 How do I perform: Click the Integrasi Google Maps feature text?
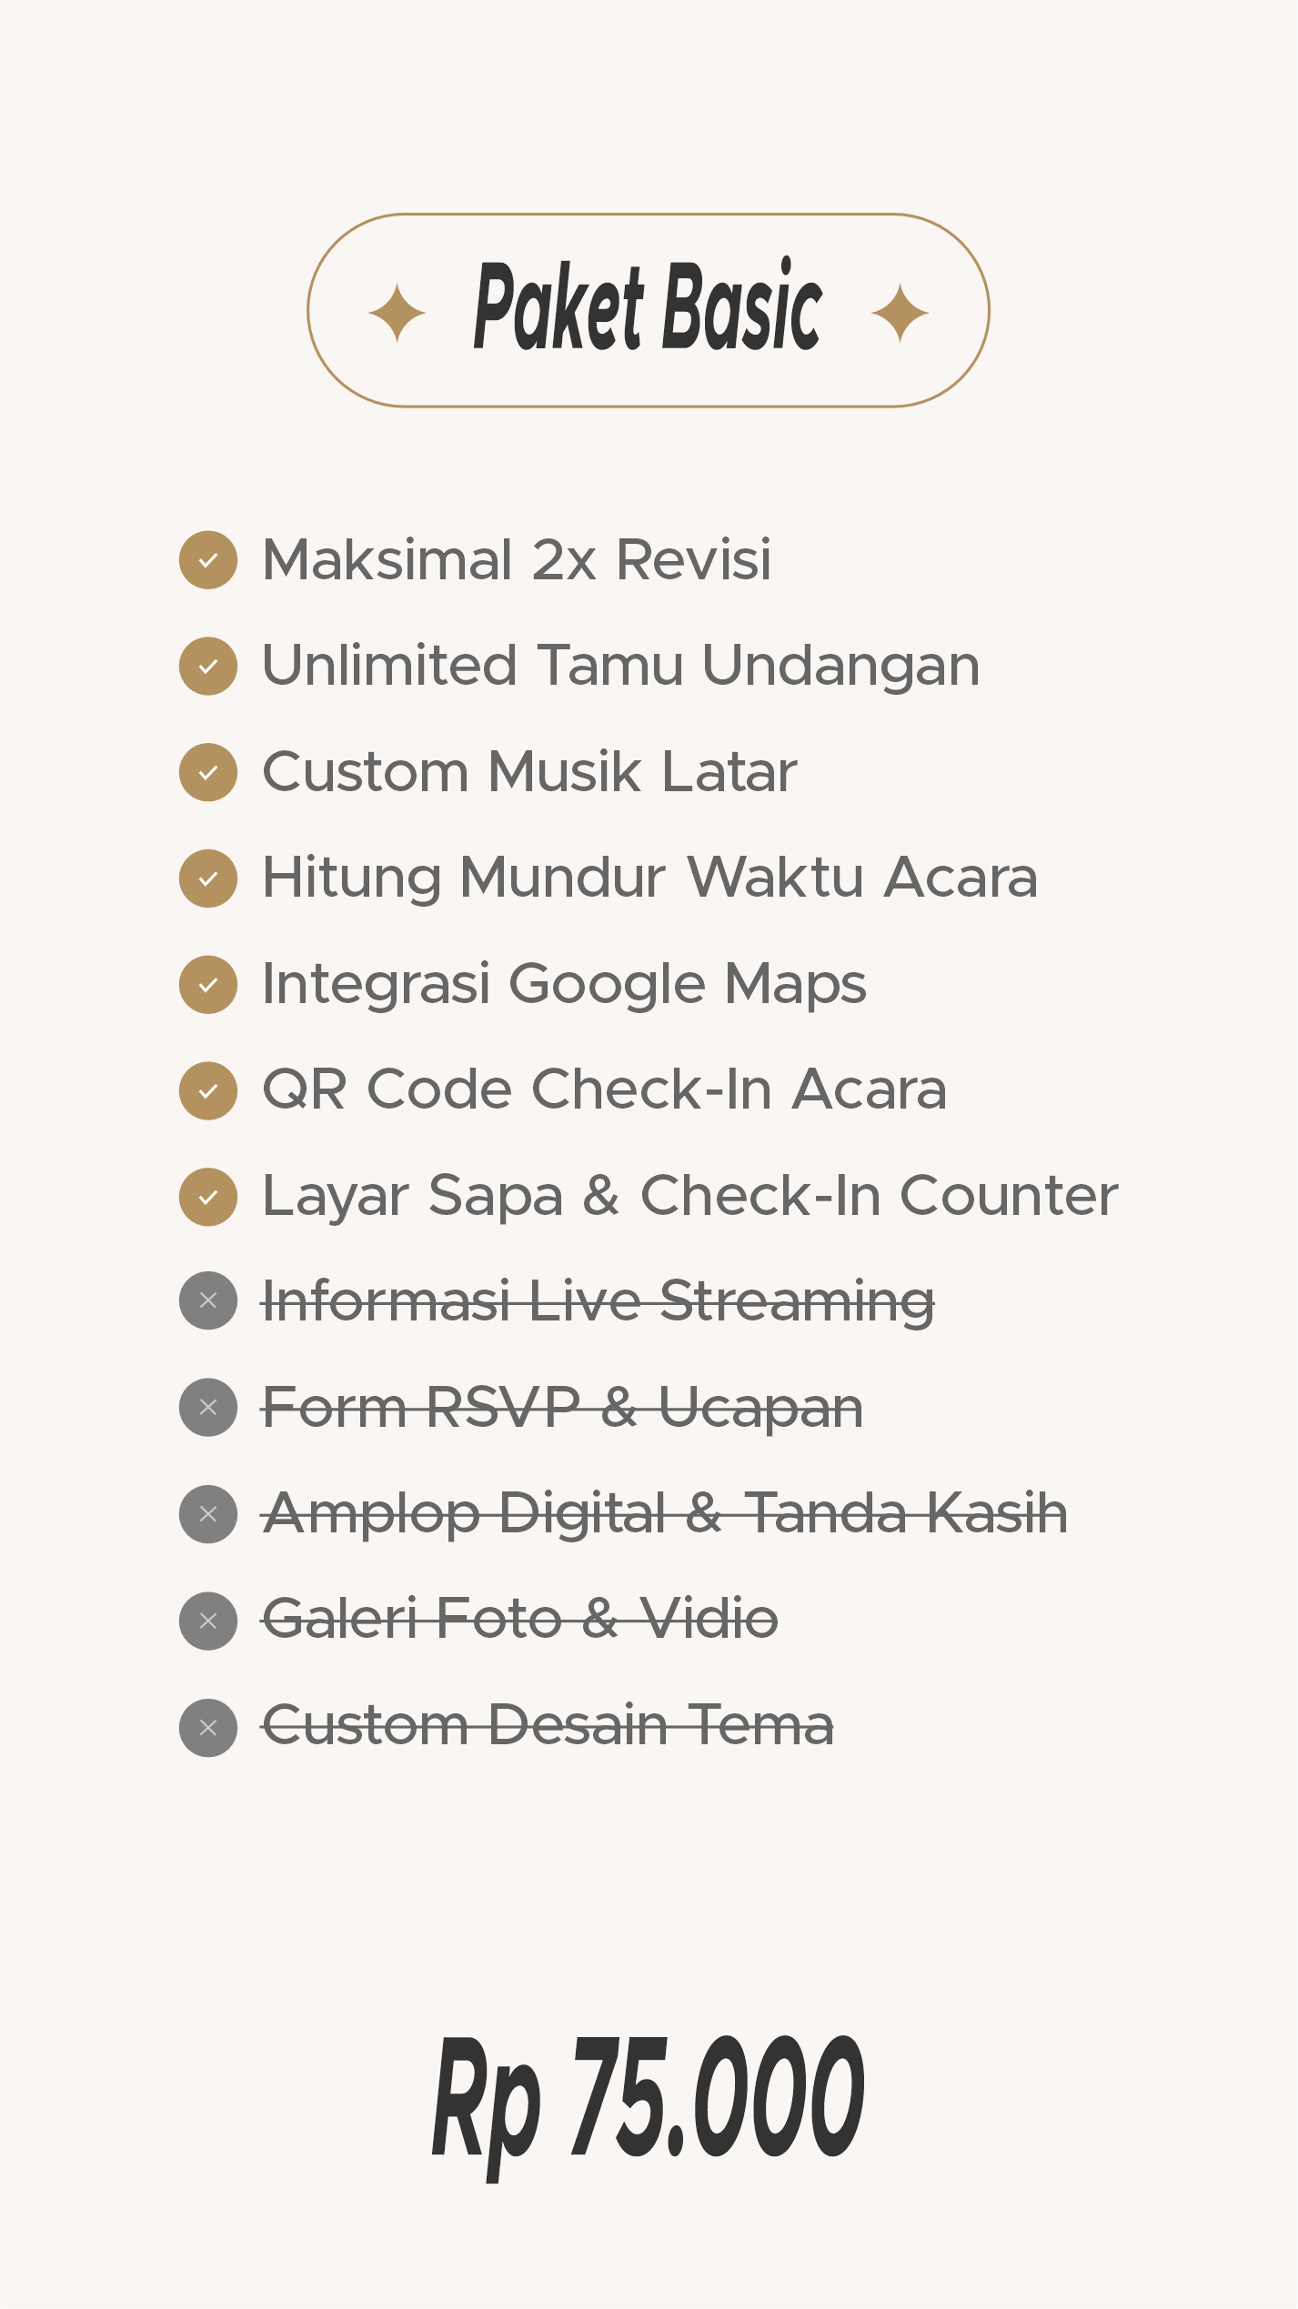click(564, 986)
